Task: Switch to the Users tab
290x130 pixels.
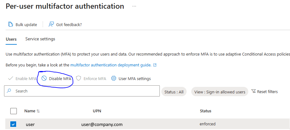Action: point(11,39)
